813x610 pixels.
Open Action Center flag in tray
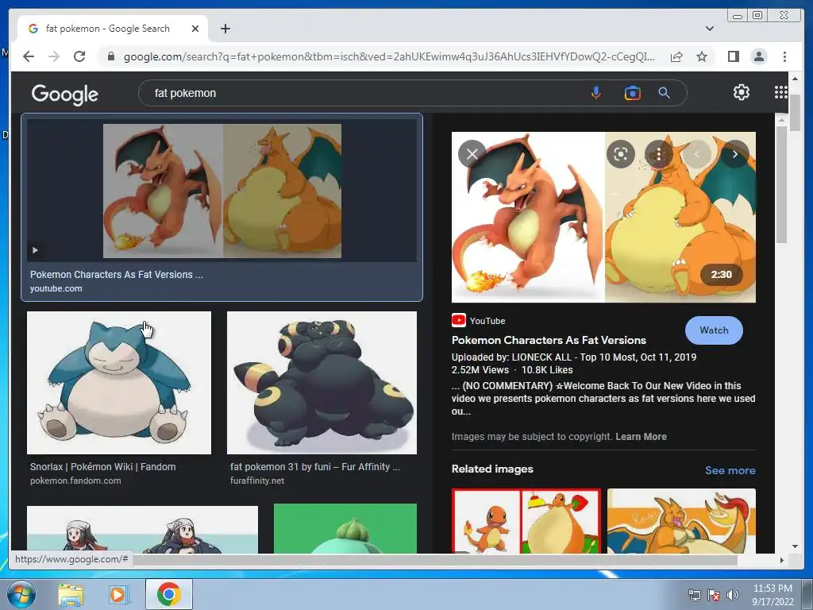[714, 595]
